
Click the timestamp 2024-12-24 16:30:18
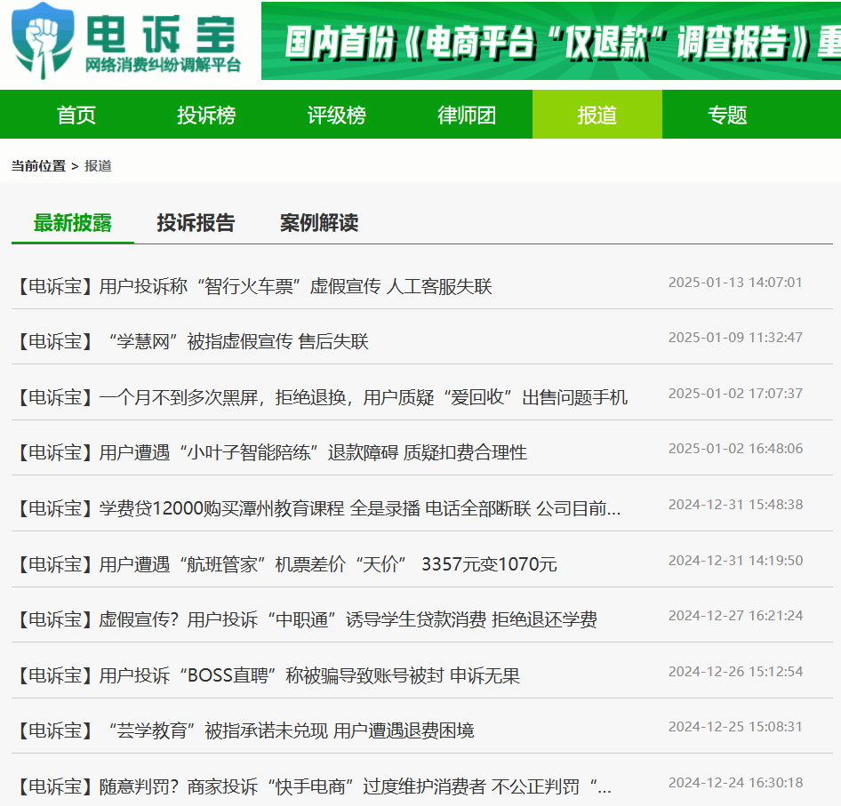pos(735,783)
